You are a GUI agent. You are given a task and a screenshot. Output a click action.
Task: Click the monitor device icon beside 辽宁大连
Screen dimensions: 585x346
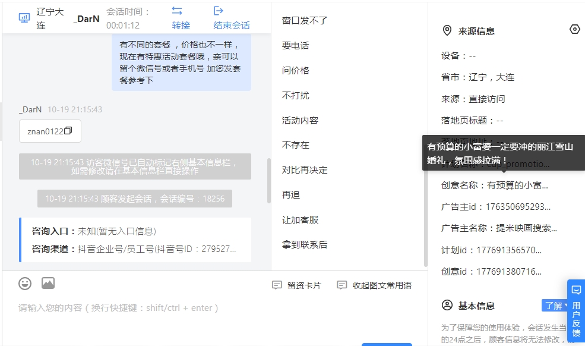[x=24, y=18]
